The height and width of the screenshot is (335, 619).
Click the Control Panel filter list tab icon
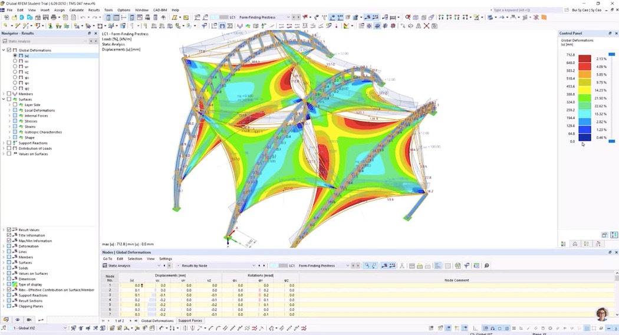pos(586,244)
